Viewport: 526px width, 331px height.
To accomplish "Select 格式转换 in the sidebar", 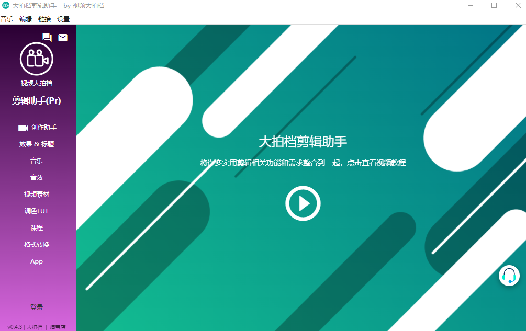I will point(37,245).
